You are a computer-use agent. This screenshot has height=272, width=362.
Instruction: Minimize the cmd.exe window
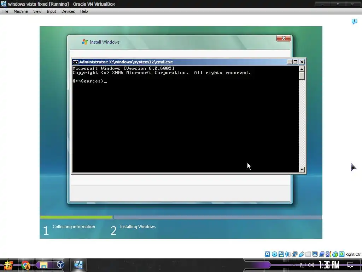290,62
